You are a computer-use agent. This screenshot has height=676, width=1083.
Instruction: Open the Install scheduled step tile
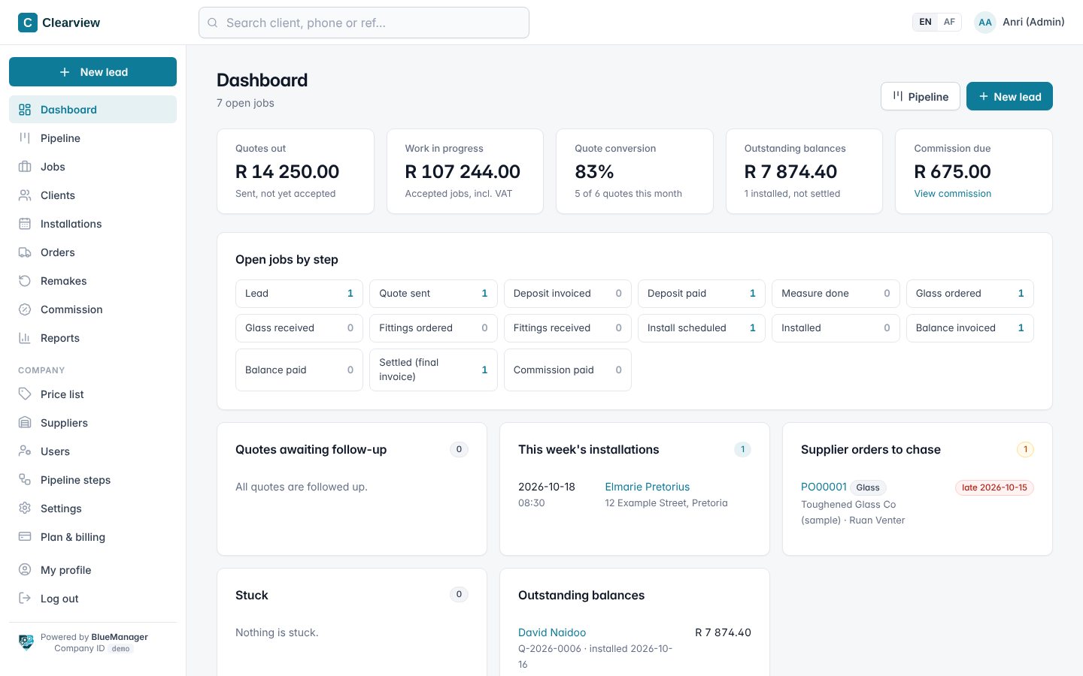tap(702, 328)
